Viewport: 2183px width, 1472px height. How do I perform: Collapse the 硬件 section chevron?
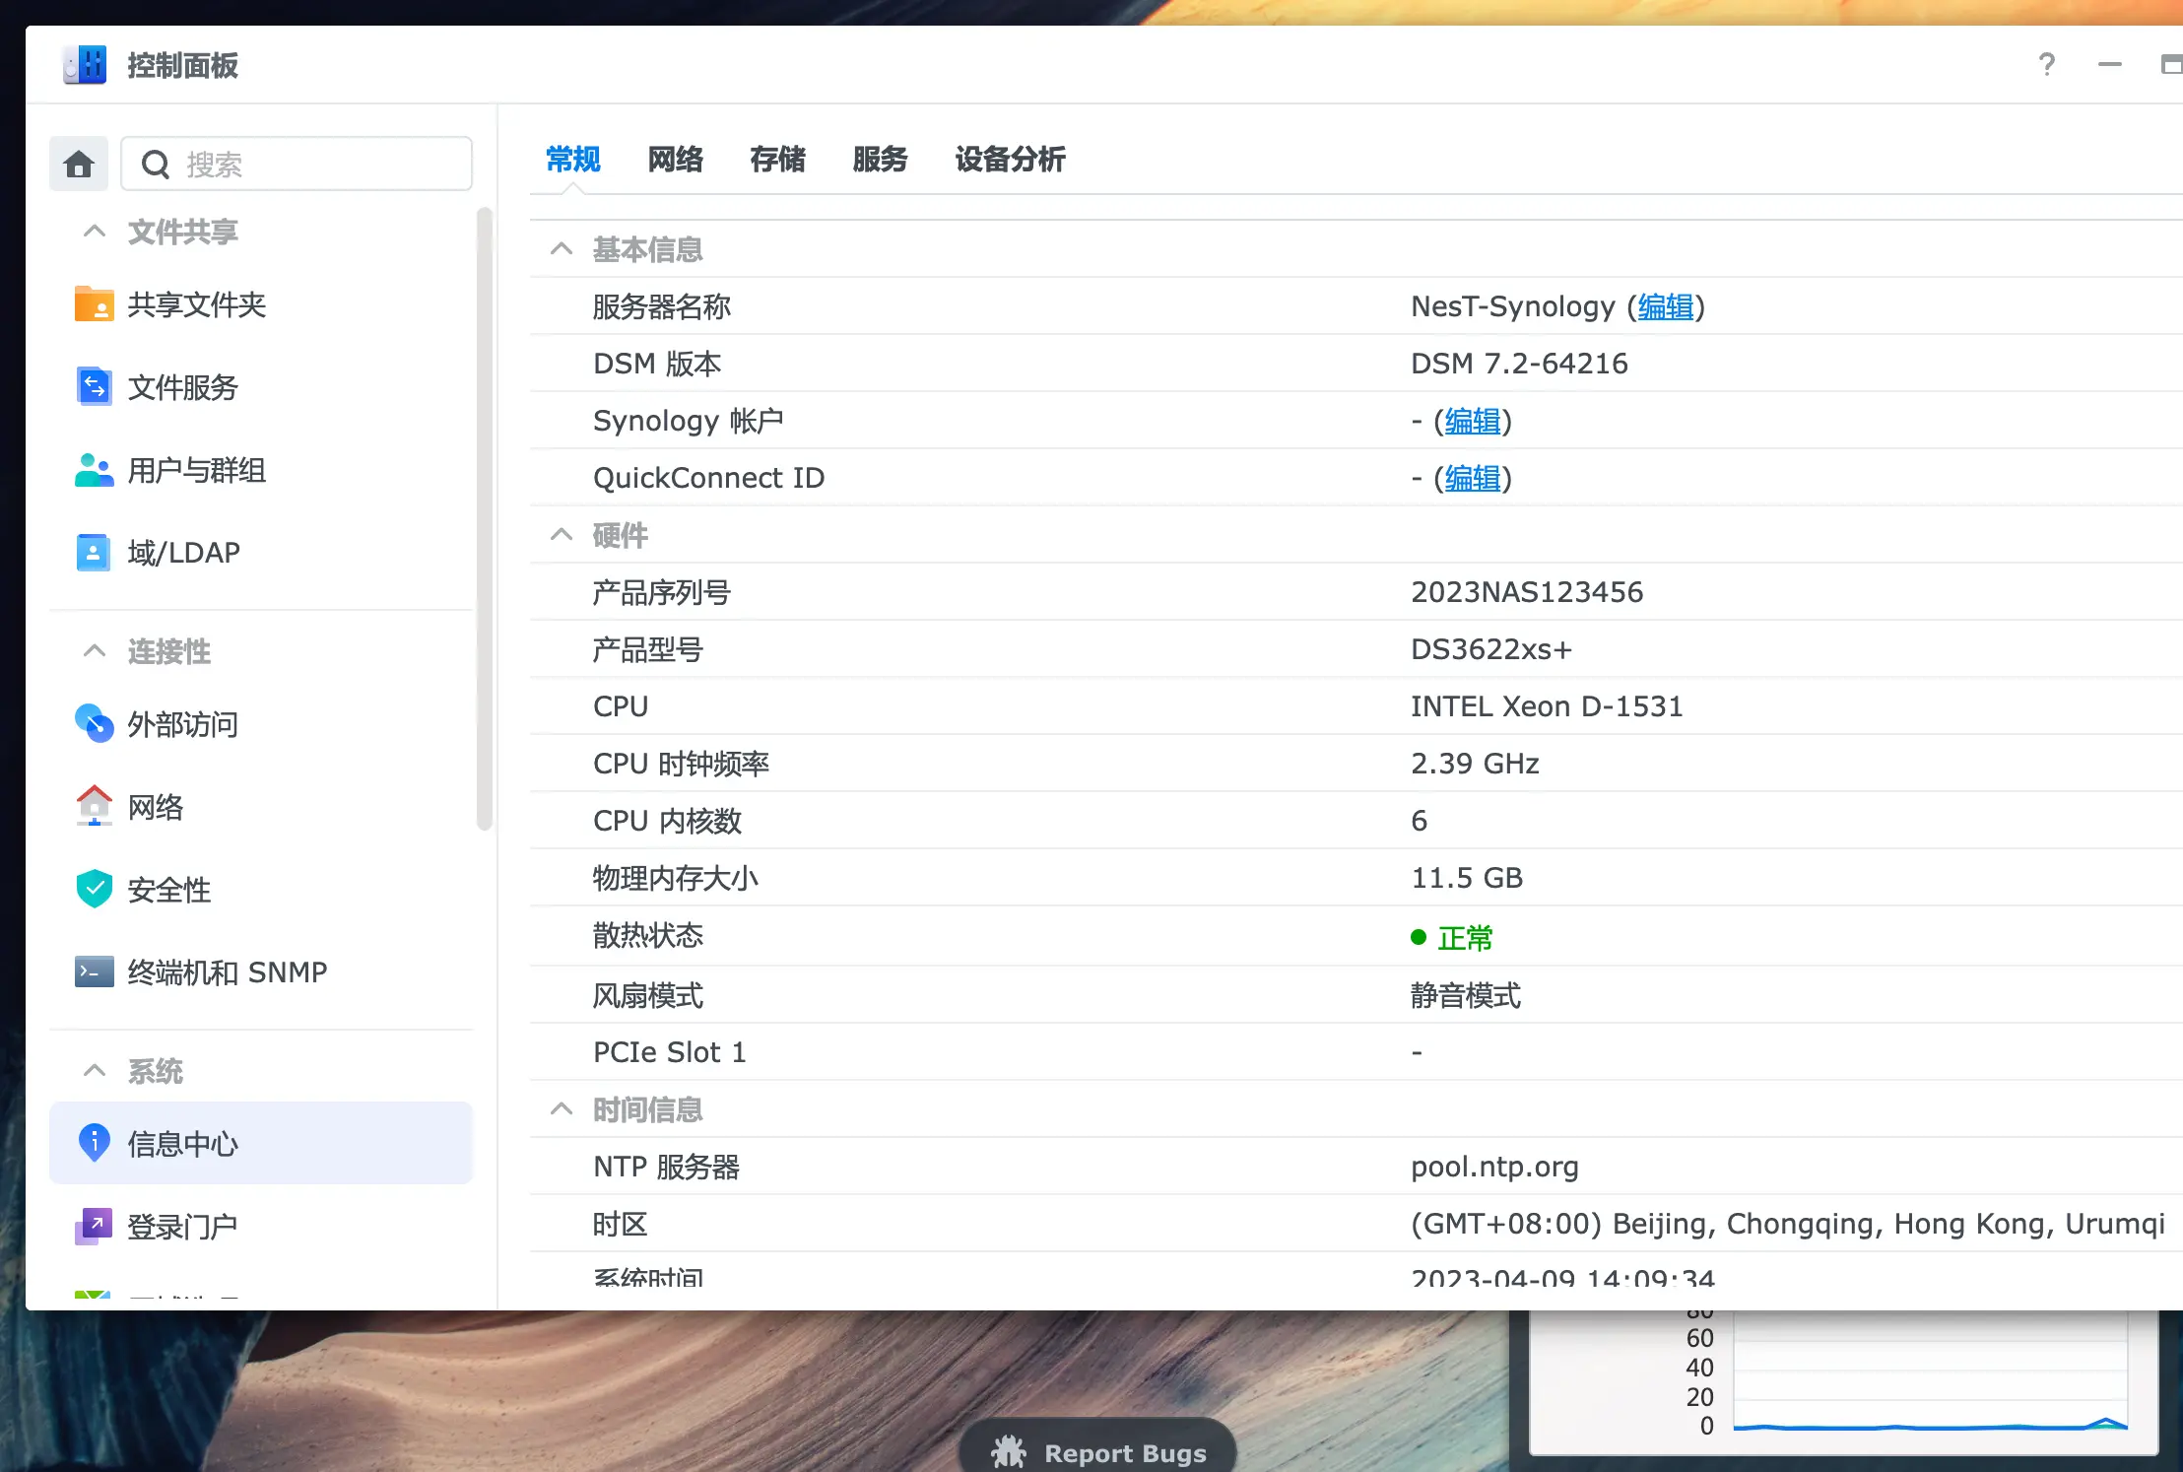(562, 535)
